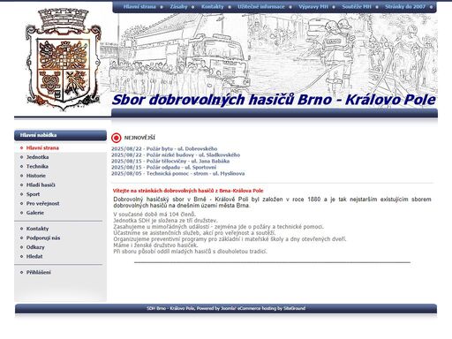Click the text 'V současné době má 104 členů.'

point(154,215)
